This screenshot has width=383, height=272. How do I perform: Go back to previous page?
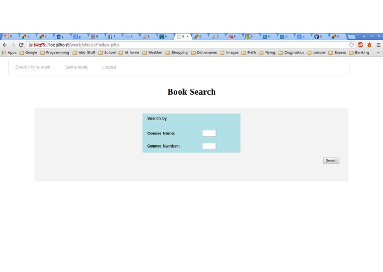point(5,45)
